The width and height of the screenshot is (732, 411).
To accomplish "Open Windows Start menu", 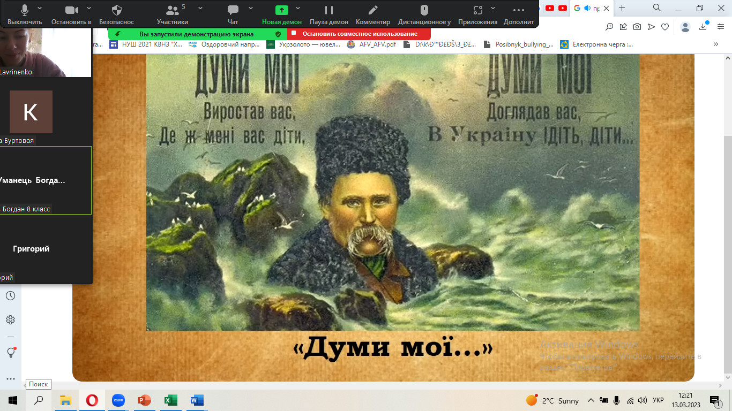I will 13,400.
